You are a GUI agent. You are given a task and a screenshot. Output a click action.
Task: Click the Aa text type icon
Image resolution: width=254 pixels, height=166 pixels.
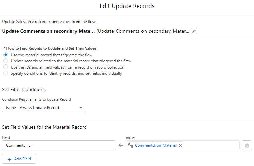click(x=130, y=145)
